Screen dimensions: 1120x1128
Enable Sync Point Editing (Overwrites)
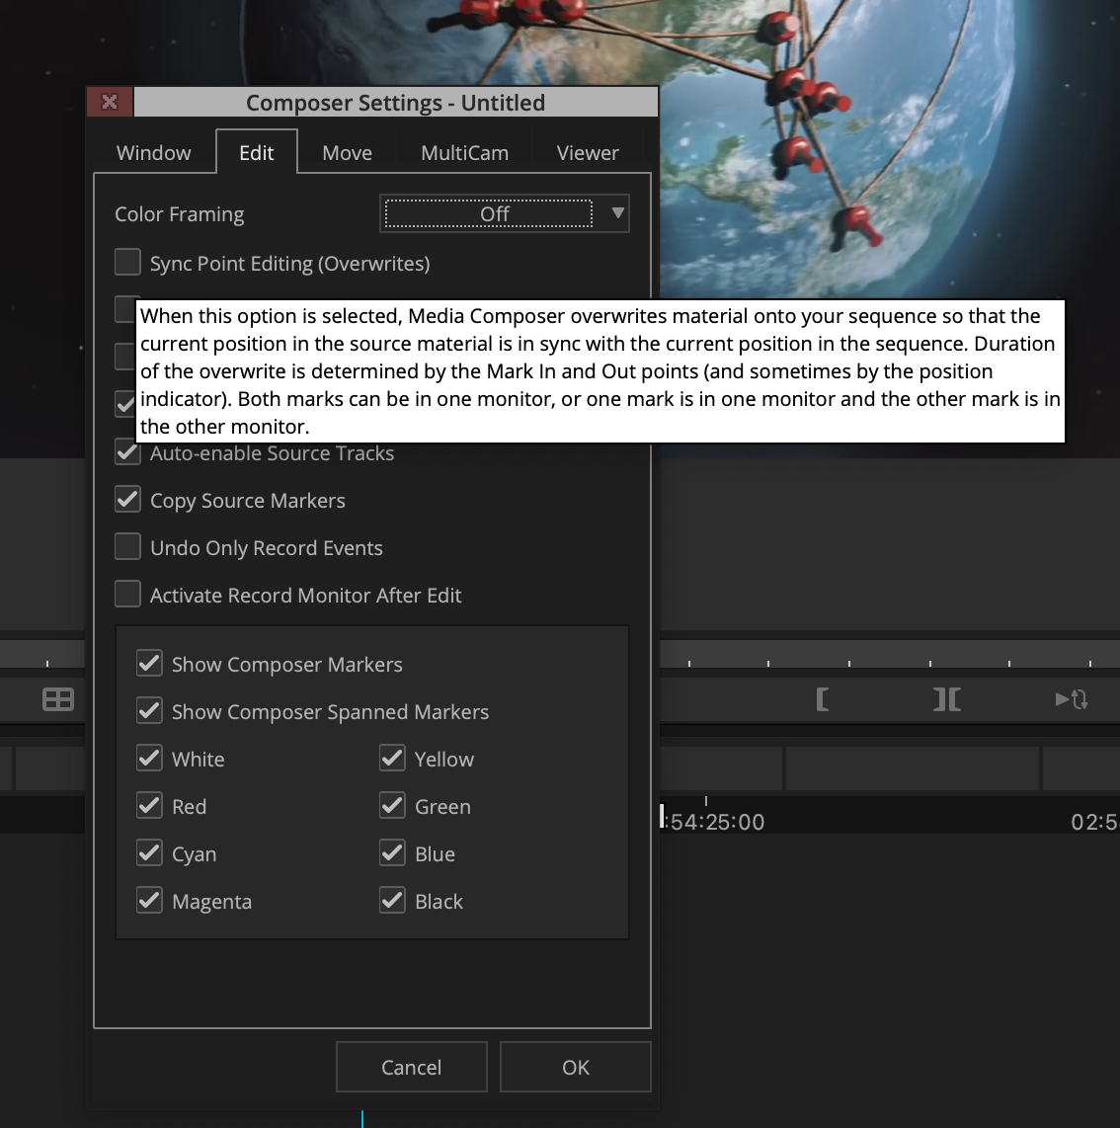(127, 262)
